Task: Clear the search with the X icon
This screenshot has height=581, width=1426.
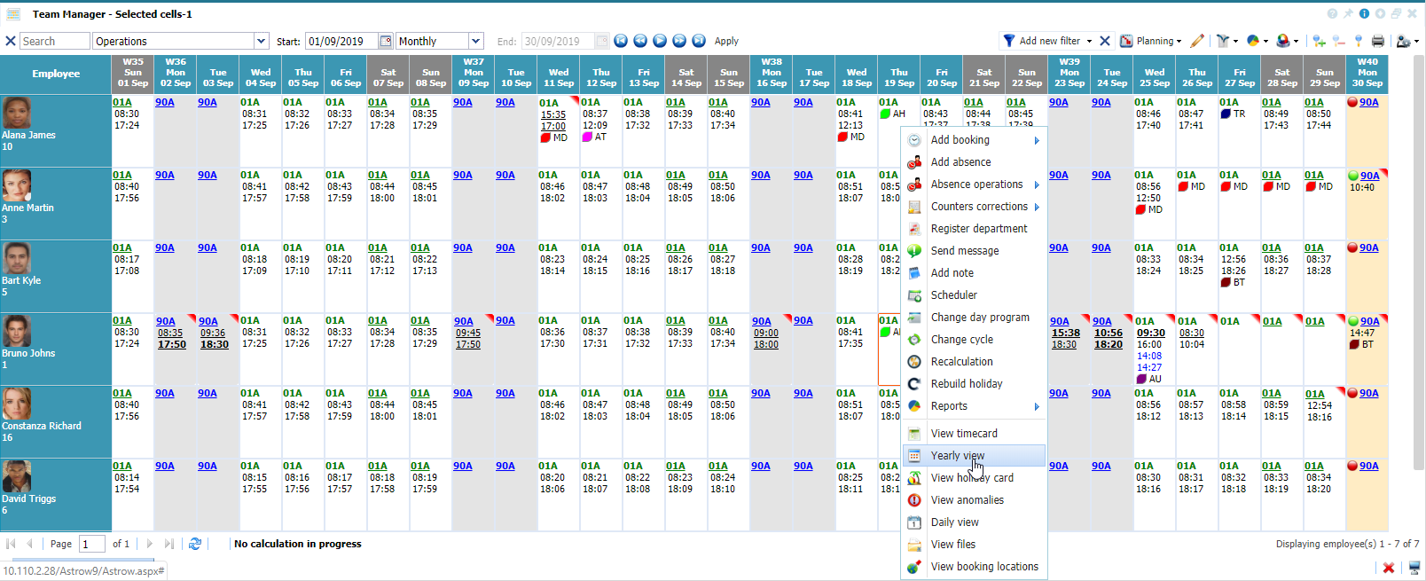Action: pyautogui.click(x=11, y=41)
